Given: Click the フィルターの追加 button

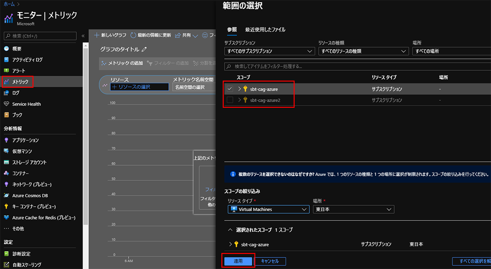Looking at the screenshot, I should [168, 63].
